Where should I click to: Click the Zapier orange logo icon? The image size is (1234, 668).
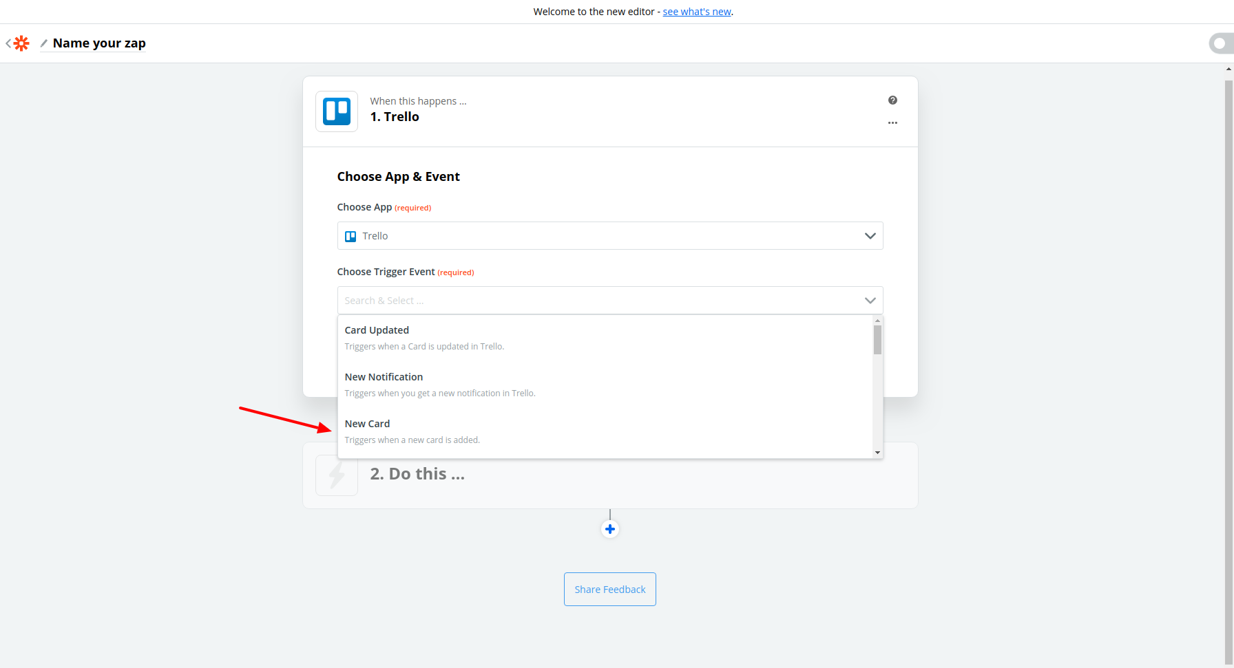(x=22, y=43)
